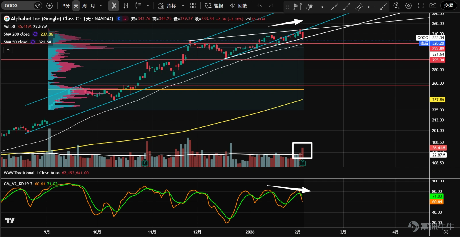Image resolution: width=460 pixels, height=237 pixels.
Task: Expand the indicators favorites dropdown arrow
Action: click(183, 5)
